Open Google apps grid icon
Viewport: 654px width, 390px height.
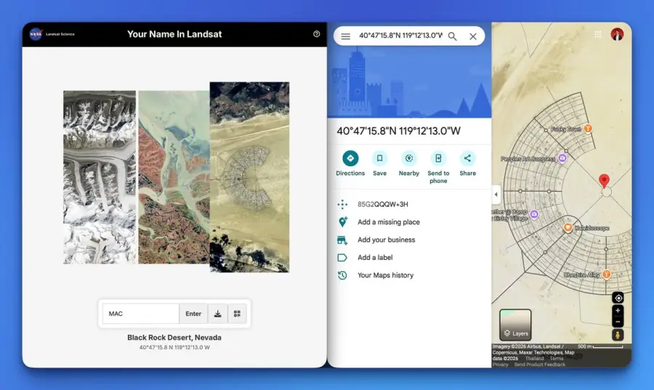pos(598,34)
